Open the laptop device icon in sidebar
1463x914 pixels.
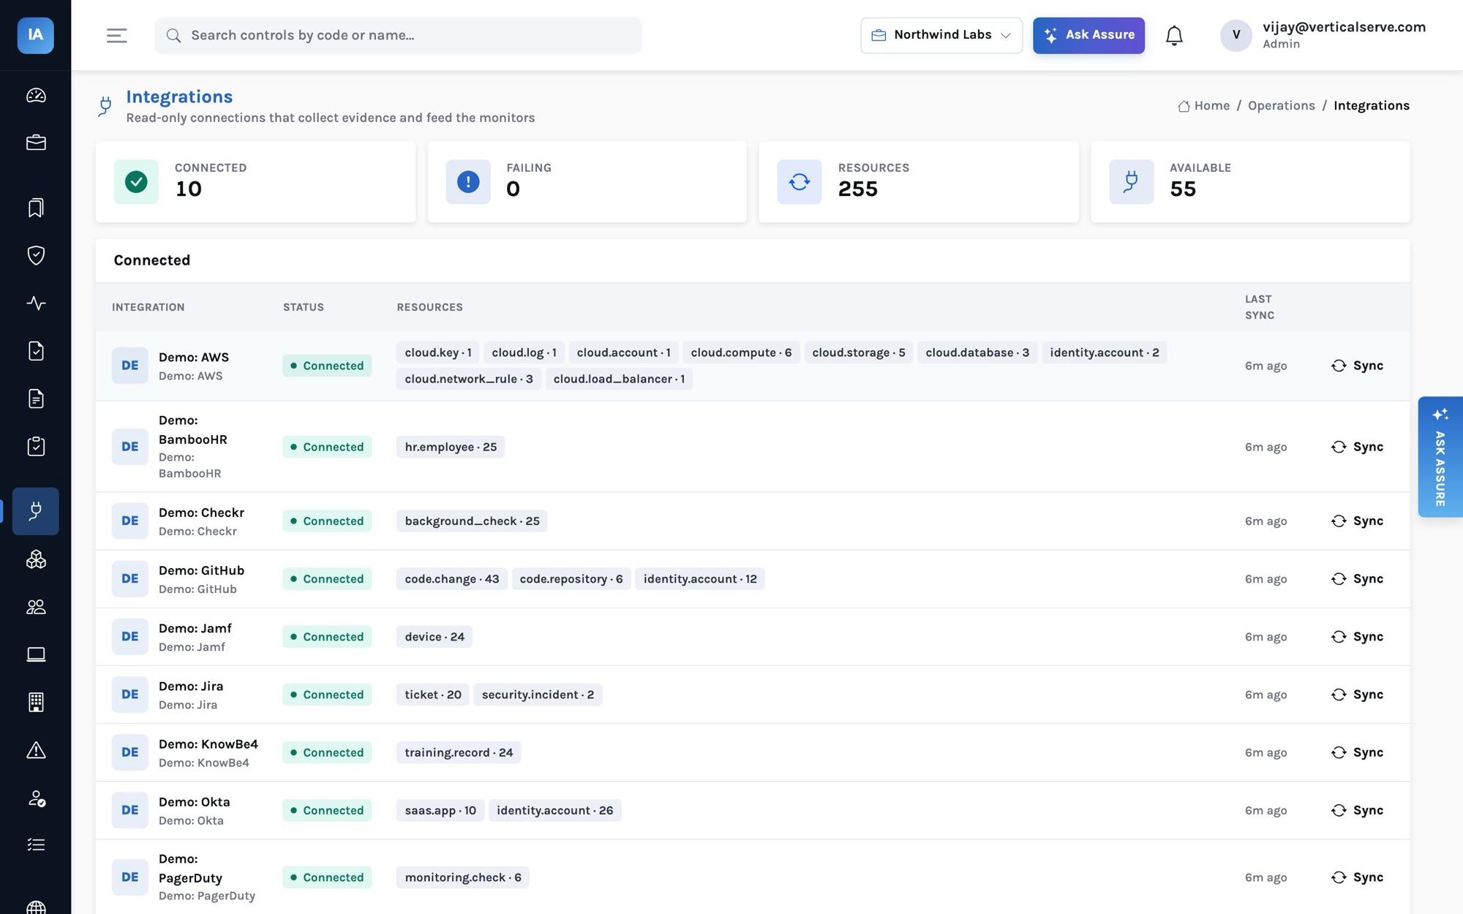click(x=36, y=654)
